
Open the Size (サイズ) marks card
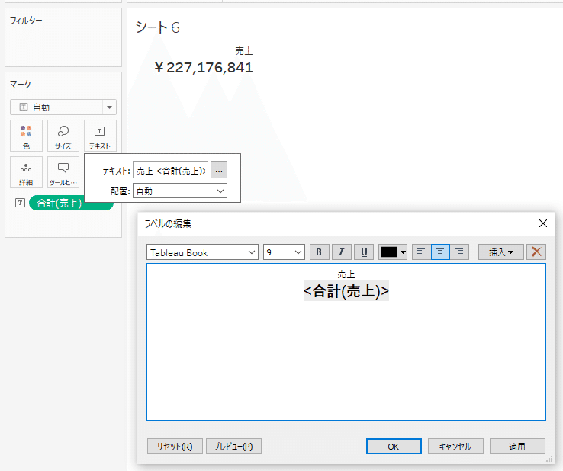(x=63, y=136)
